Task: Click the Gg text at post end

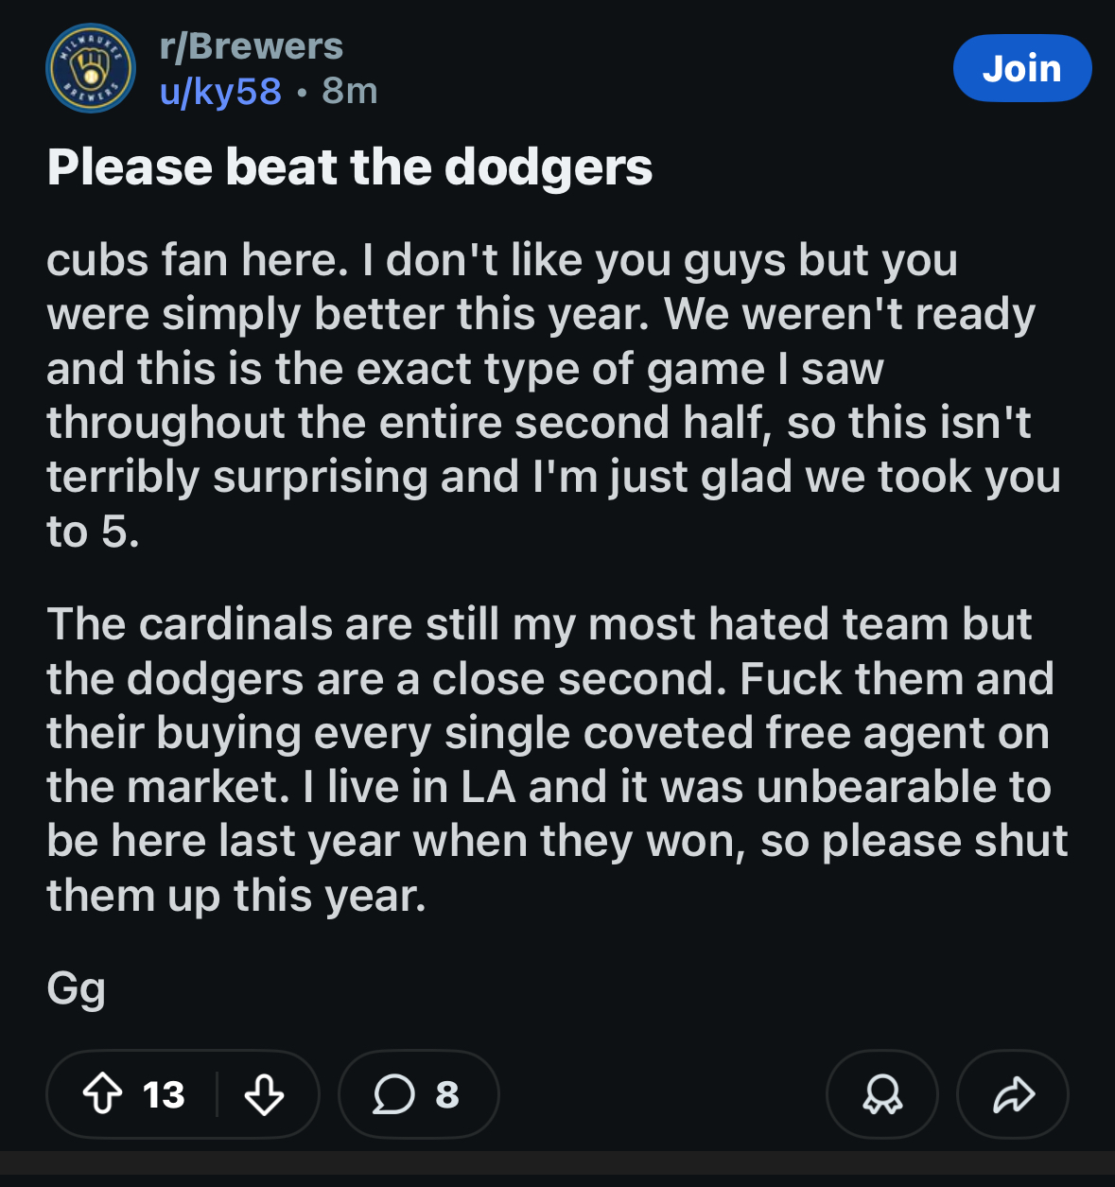Action: tap(76, 988)
